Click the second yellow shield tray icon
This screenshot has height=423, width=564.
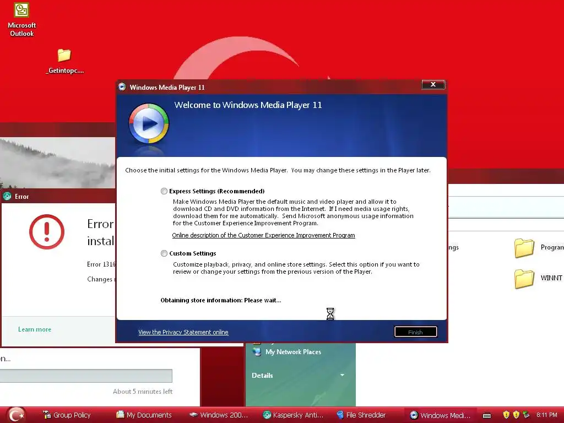[x=516, y=415]
